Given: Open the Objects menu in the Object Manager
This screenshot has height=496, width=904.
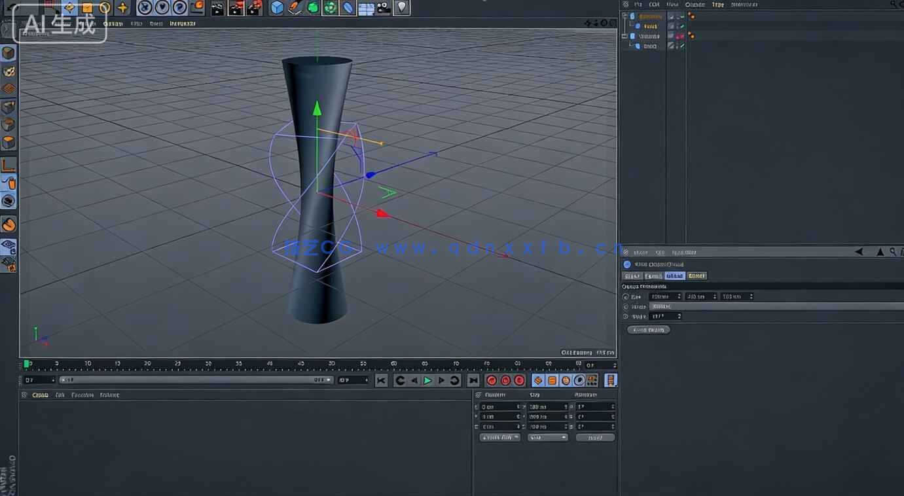Looking at the screenshot, I should pyautogui.click(x=695, y=4).
